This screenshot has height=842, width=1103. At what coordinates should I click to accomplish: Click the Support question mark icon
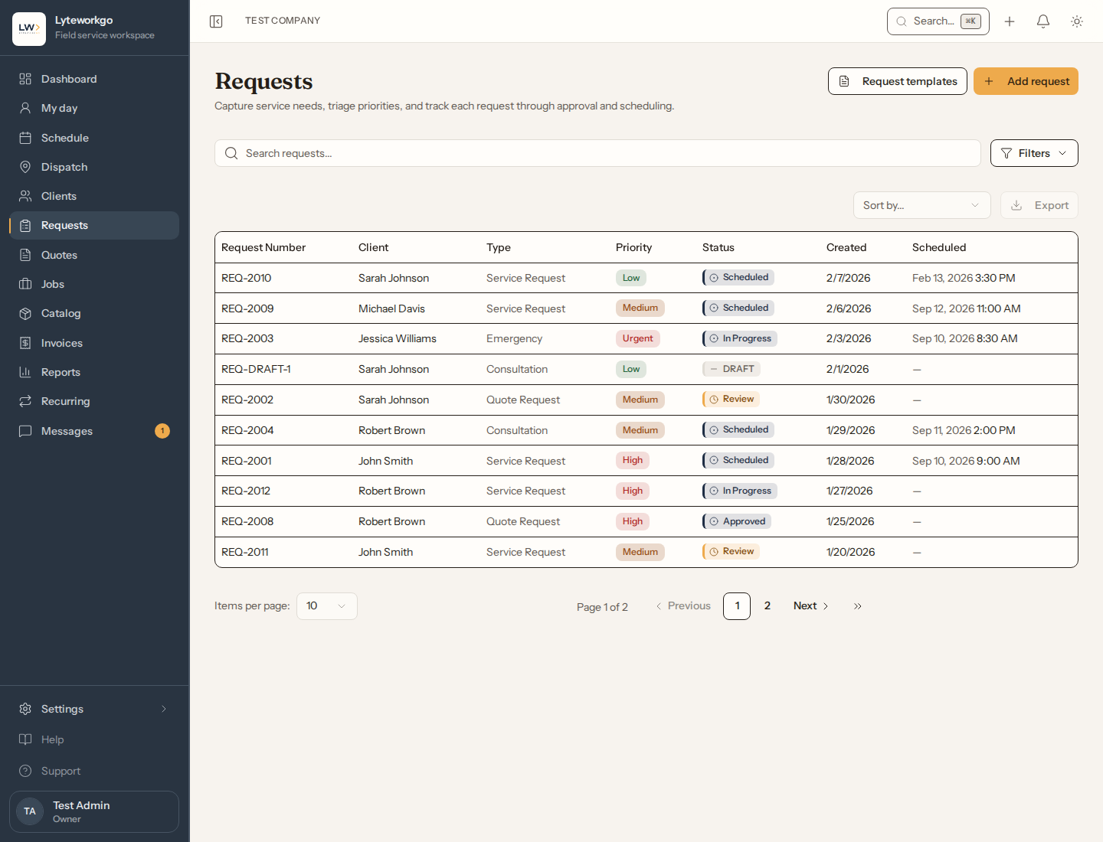pos(25,771)
